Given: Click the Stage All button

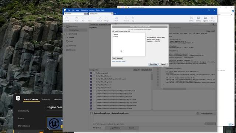Looking at the screenshot, I should 137,70.
